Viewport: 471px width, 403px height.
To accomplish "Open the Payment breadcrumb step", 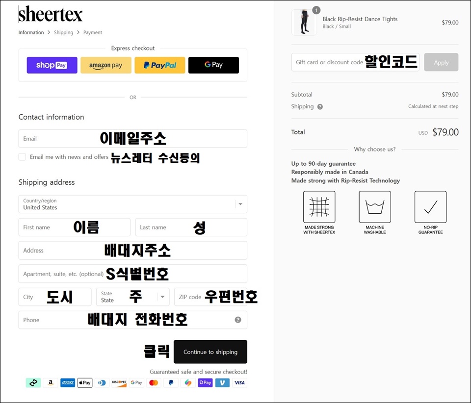I will [93, 32].
